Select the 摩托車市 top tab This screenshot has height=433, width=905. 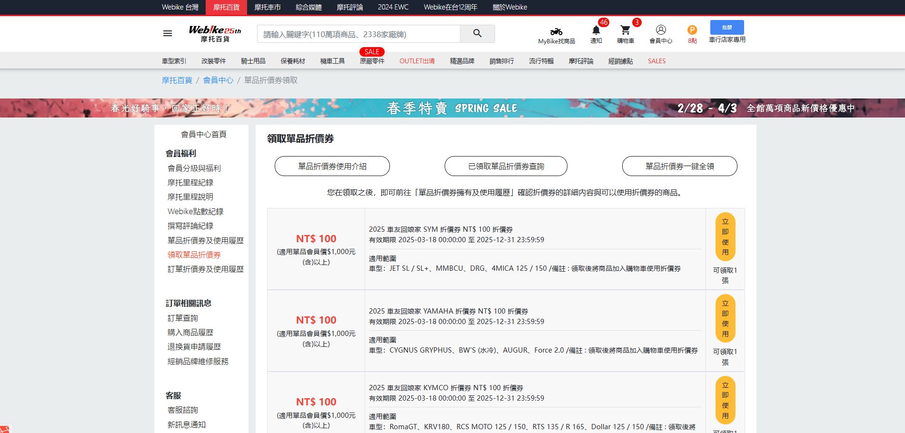click(267, 7)
